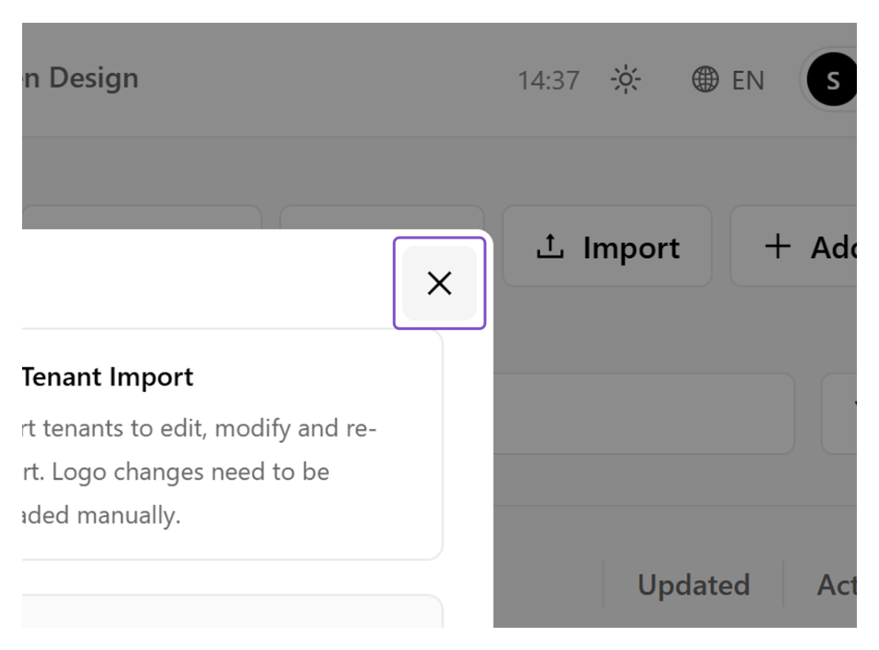Image resolution: width=879 pixels, height=650 pixels.
Task: Open the user avatar S menu
Action: (x=832, y=80)
